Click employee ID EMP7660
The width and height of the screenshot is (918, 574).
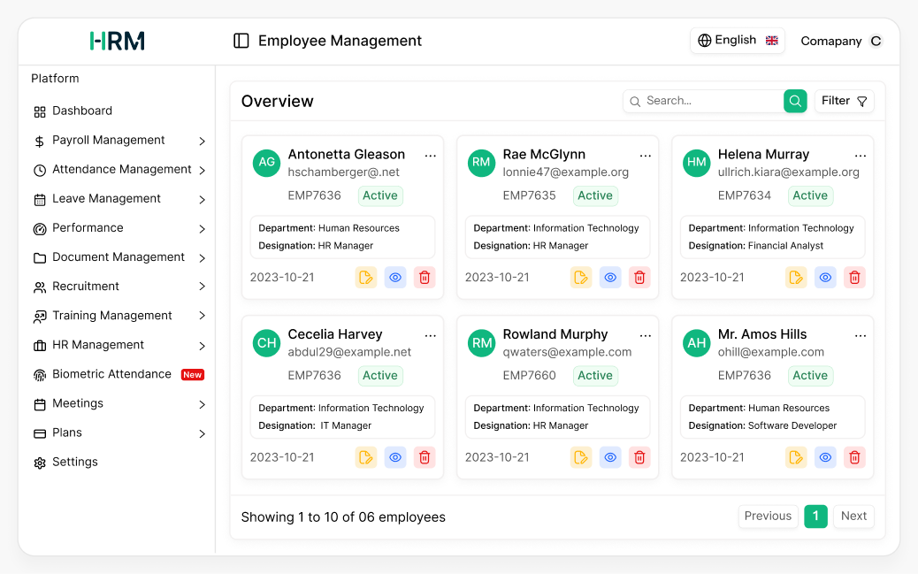pyautogui.click(x=529, y=375)
